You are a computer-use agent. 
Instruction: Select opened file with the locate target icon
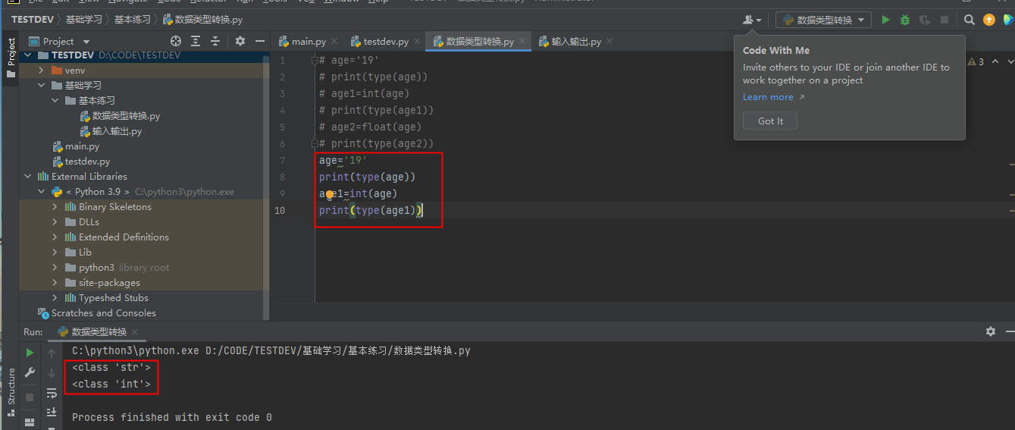(176, 41)
